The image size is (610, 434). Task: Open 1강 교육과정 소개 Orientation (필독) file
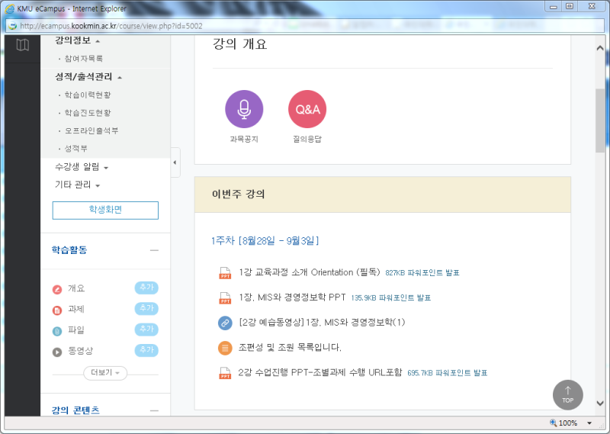tap(310, 272)
